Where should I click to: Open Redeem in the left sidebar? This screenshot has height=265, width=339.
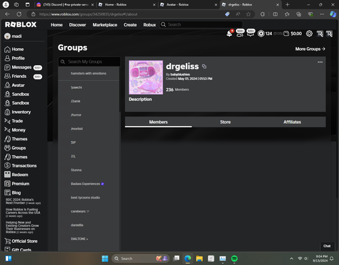pyautogui.click(x=16, y=175)
